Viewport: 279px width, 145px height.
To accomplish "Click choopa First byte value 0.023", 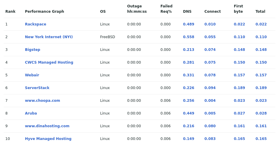I will (x=239, y=101).
